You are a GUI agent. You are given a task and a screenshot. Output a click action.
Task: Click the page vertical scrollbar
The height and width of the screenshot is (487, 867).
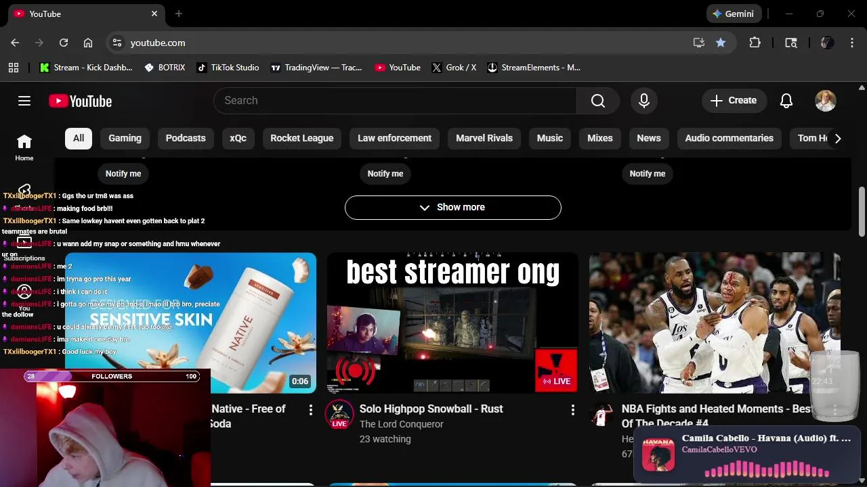[x=862, y=211]
